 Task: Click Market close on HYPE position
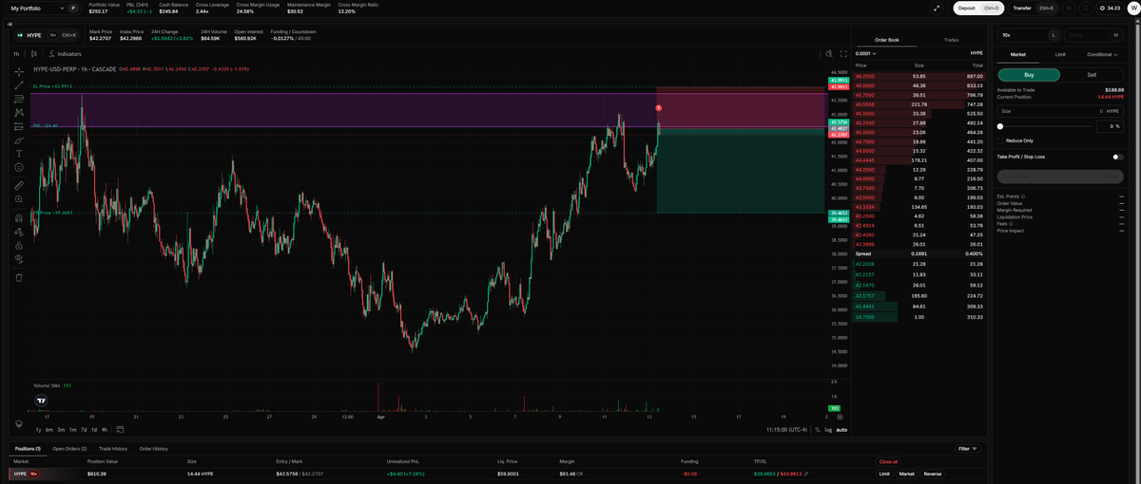point(906,474)
